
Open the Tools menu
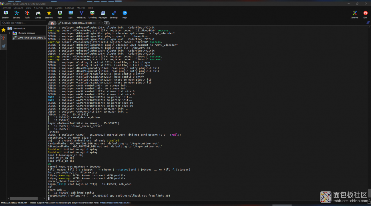pos(49,8)
